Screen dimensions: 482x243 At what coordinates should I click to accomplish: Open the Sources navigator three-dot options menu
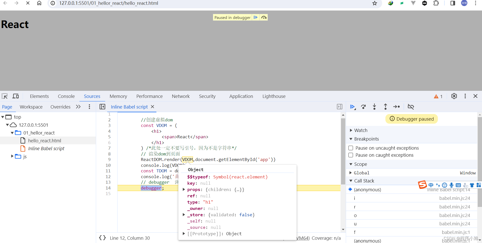[x=89, y=107]
